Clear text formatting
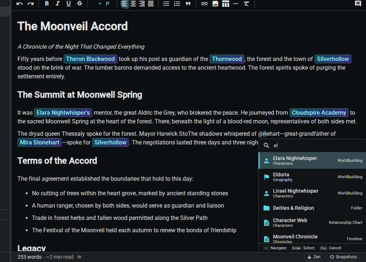The image size is (366, 262). [246, 4]
